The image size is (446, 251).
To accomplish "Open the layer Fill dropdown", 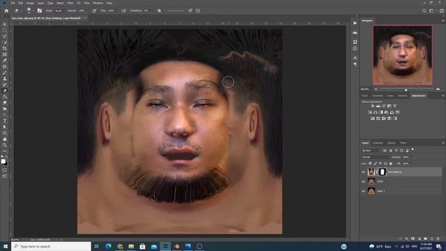I will click(x=411, y=164).
